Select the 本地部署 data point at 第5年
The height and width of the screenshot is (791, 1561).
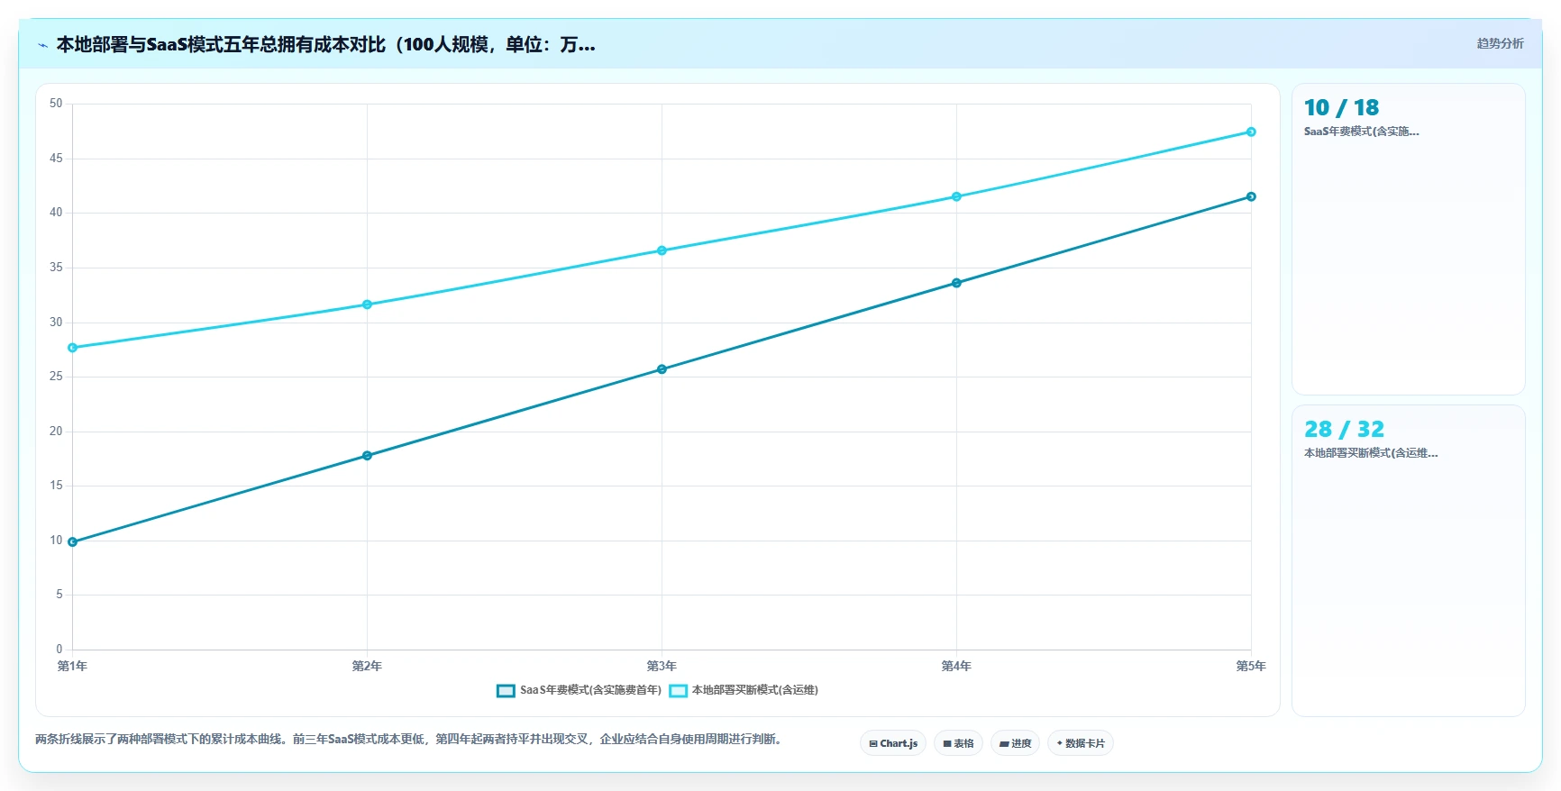(1251, 132)
